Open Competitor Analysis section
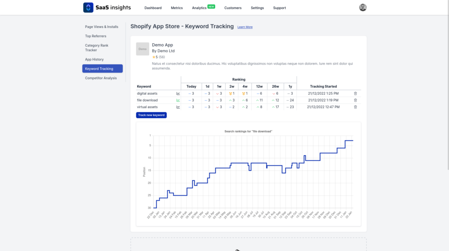 (x=101, y=78)
